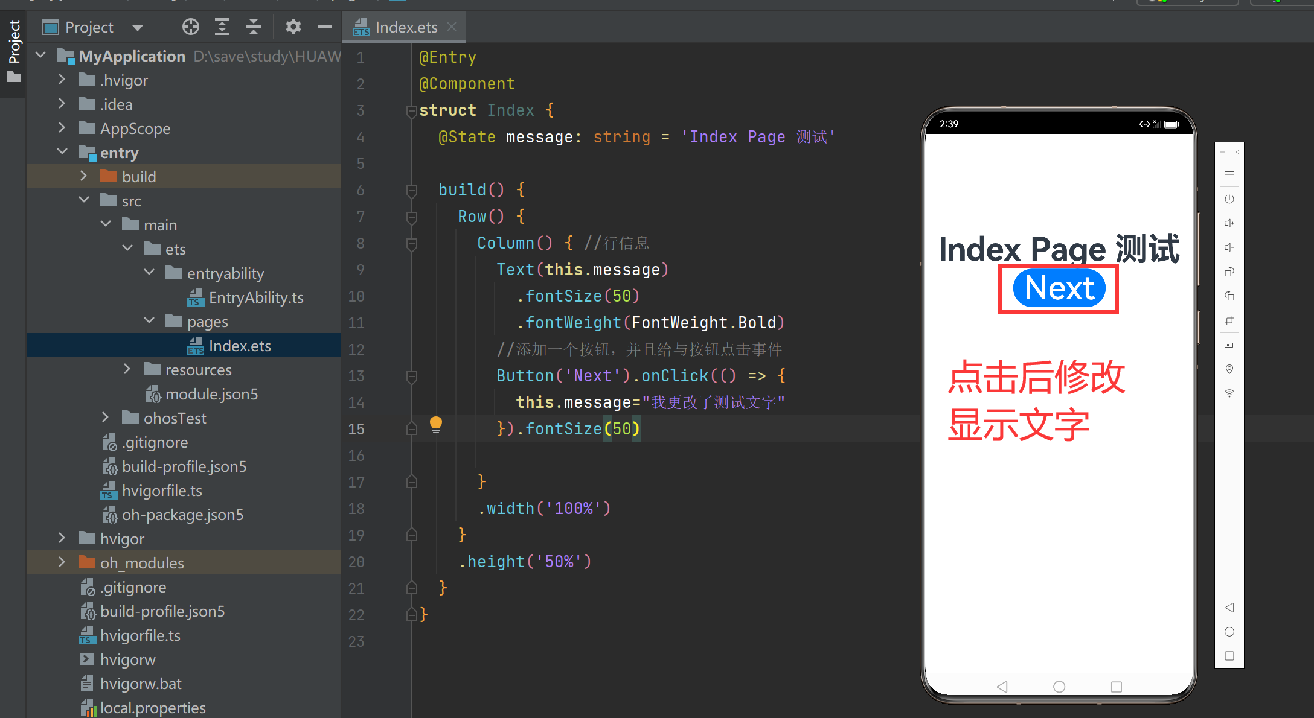The height and width of the screenshot is (718, 1314).
Task: Expand the resources folder
Action: pos(127,369)
